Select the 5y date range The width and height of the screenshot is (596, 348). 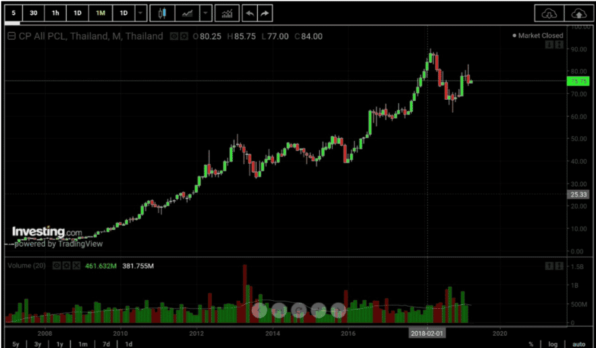(x=16, y=344)
